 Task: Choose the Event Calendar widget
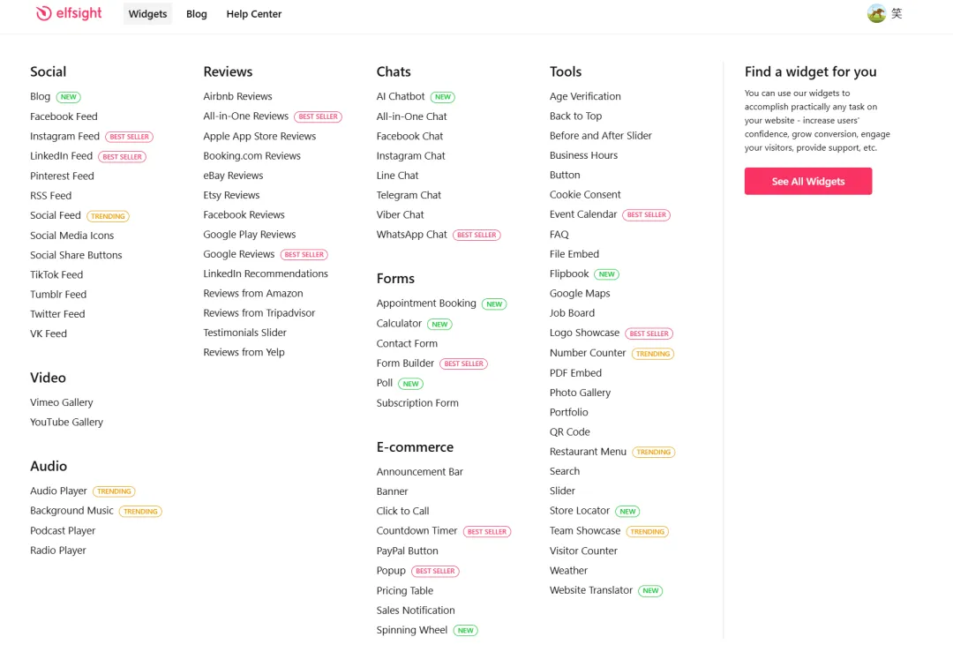pyautogui.click(x=583, y=214)
